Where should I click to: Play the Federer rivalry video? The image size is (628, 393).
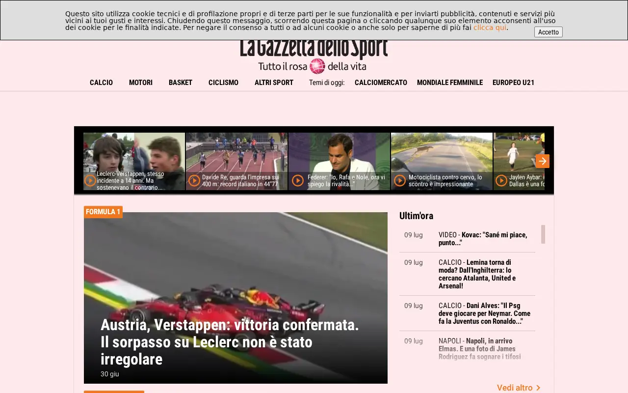coord(298,180)
